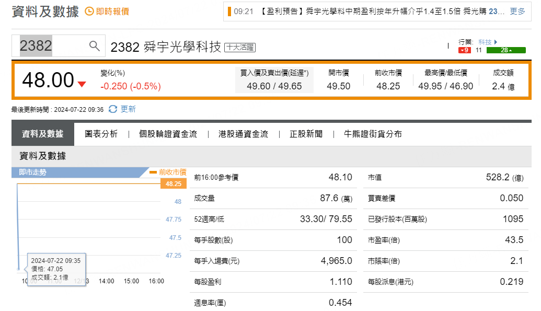Click the 即時報價 label
Viewport: 541px width, 311px height.
[112, 11]
